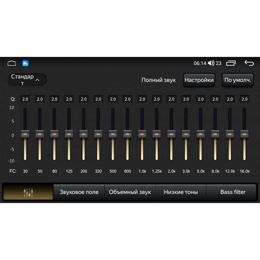Viewport: 260px width, 260px height.
Task: Click the Q value box for 500 Hz
Action: click(x=113, y=99)
